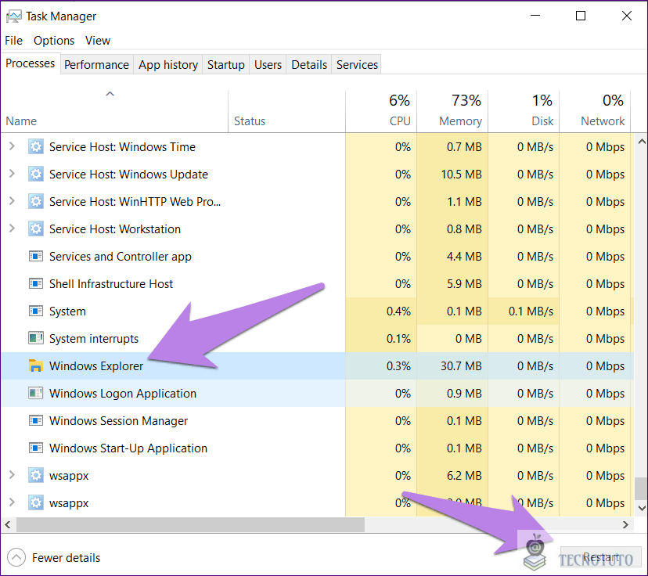Click the Windows Logon Application icon
Screen dimensions: 648x576
[36, 393]
